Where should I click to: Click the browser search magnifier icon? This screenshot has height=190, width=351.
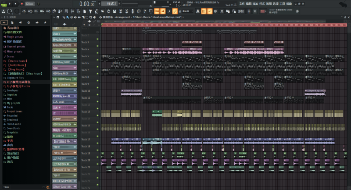pos(48,187)
